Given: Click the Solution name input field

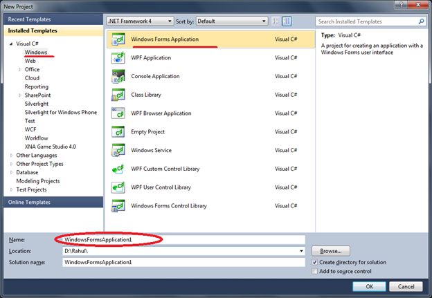Looking at the screenshot, I should [x=183, y=262].
